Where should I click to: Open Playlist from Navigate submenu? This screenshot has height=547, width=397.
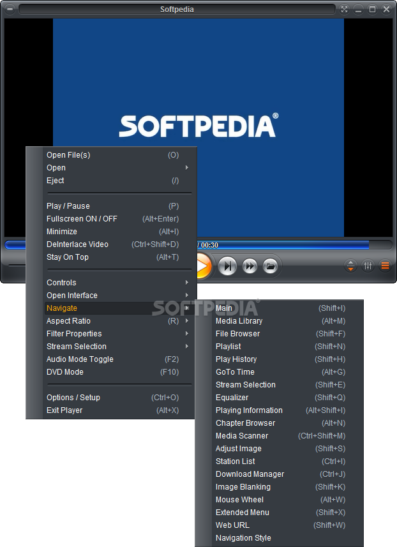click(287, 347)
